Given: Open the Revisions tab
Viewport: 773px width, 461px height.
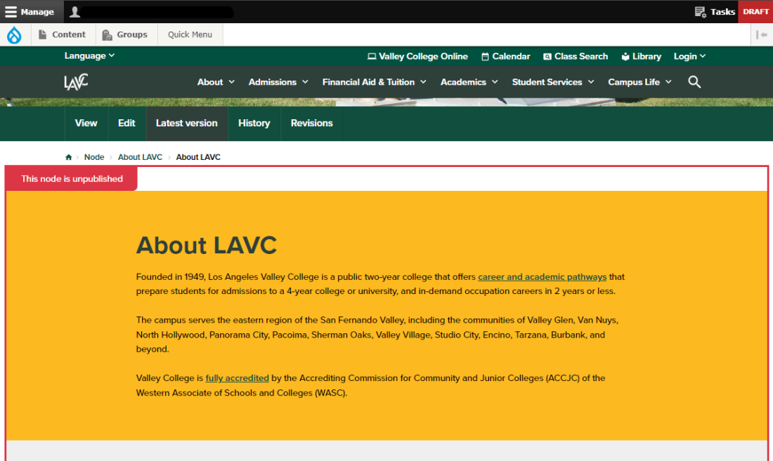Looking at the screenshot, I should click(311, 123).
